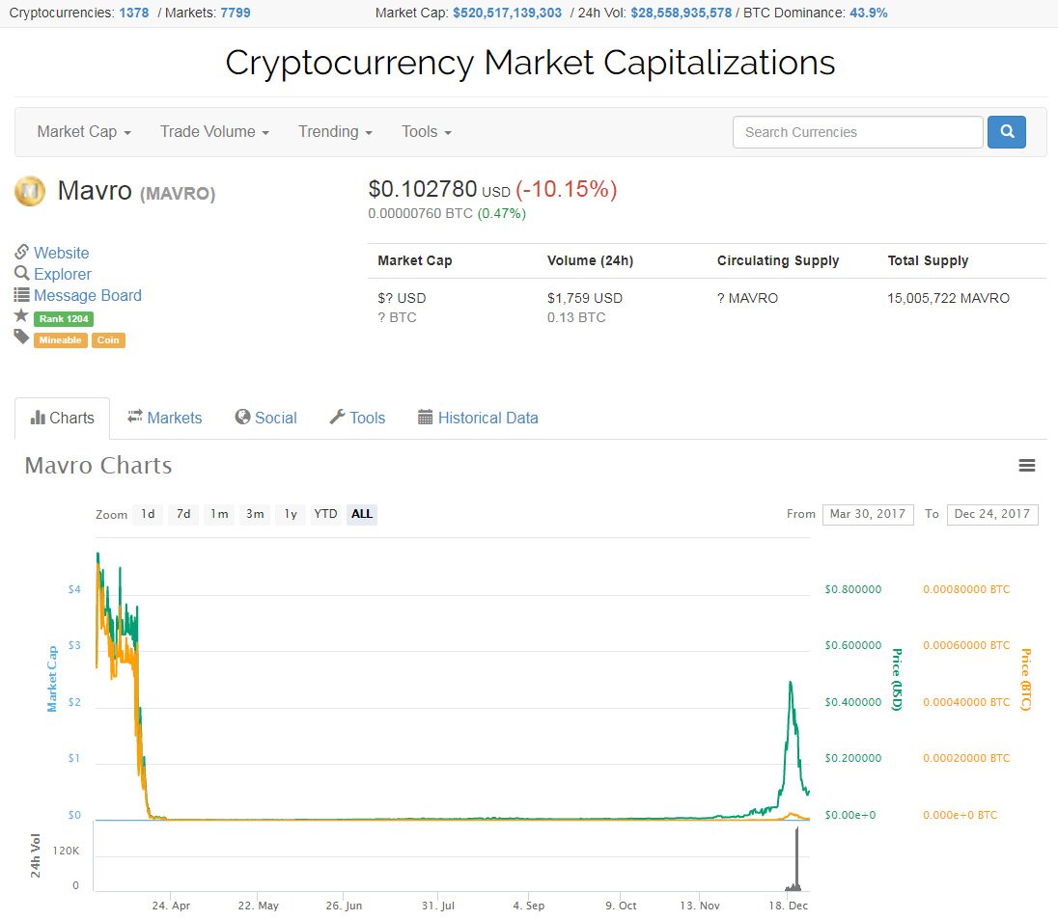Focus the Search Currencies input field
The width and height of the screenshot is (1058, 920).
tap(857, 132)
